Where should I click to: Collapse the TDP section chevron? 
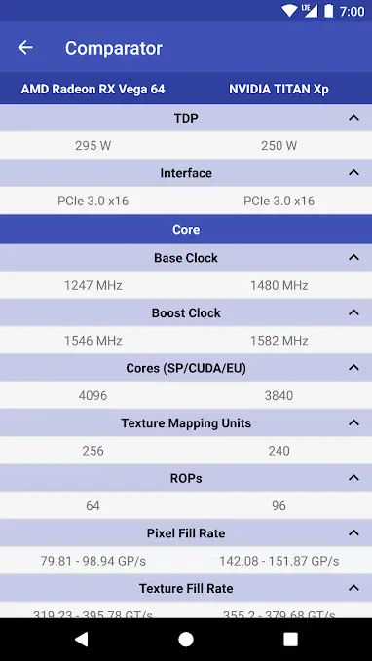[x=353, y=118]
